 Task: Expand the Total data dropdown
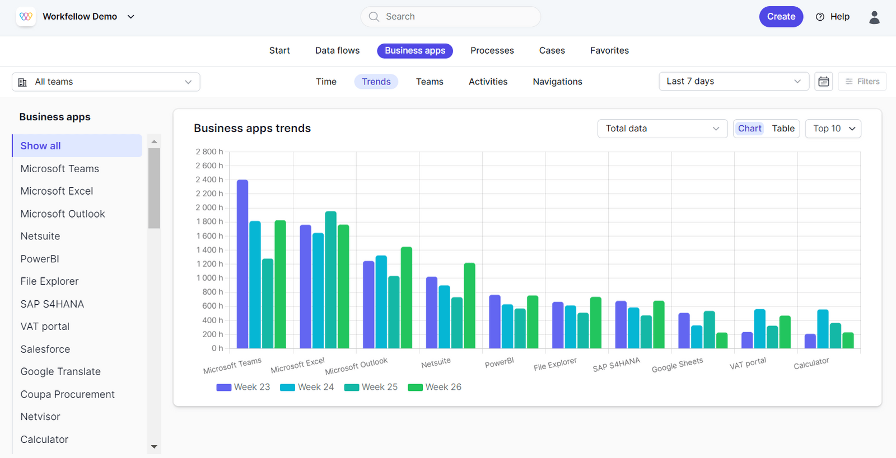(x=662, y=129)
